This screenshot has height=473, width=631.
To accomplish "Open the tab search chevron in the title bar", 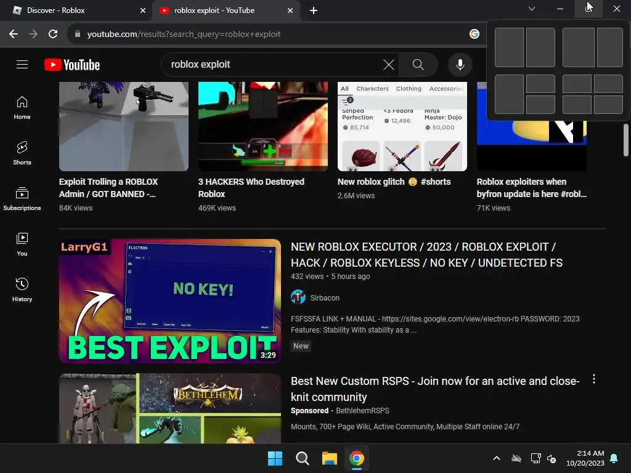I will tap(532, 9).
